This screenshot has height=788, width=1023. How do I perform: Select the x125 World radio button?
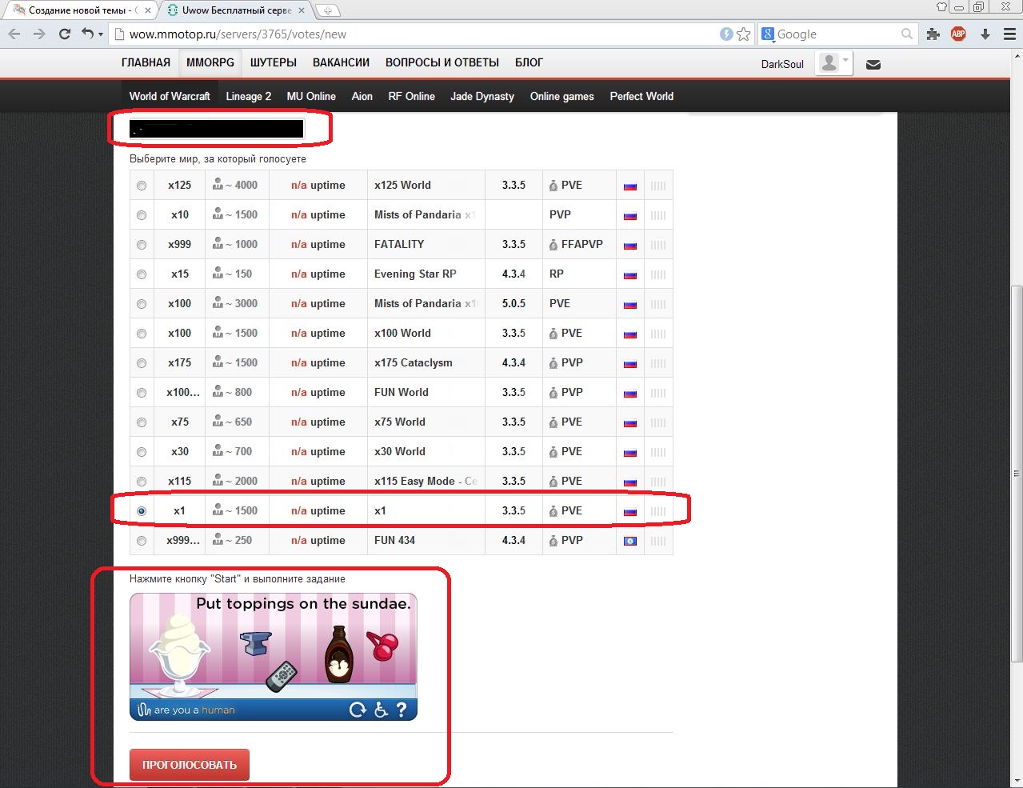coord(142,186)
